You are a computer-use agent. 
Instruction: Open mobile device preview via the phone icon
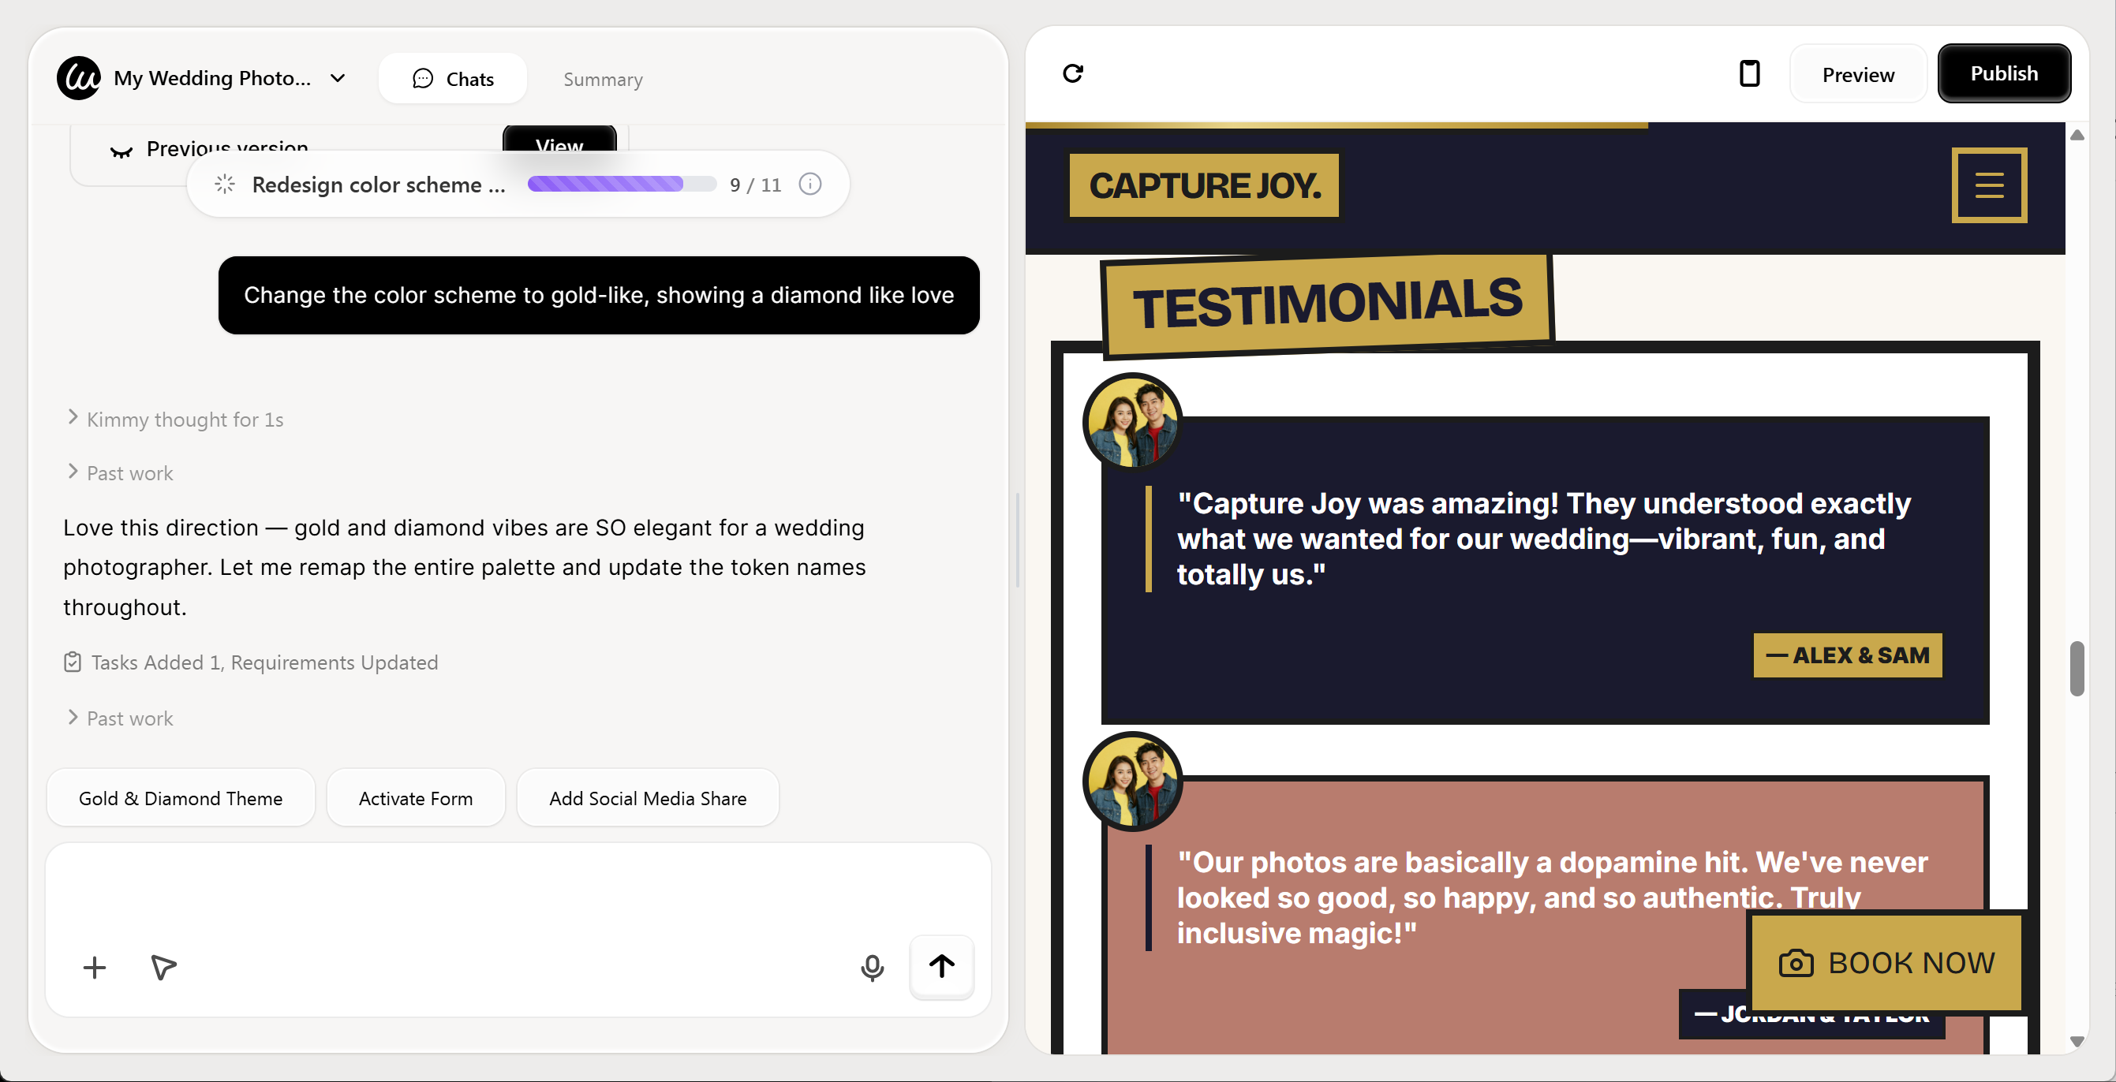tap(1750, 74)
